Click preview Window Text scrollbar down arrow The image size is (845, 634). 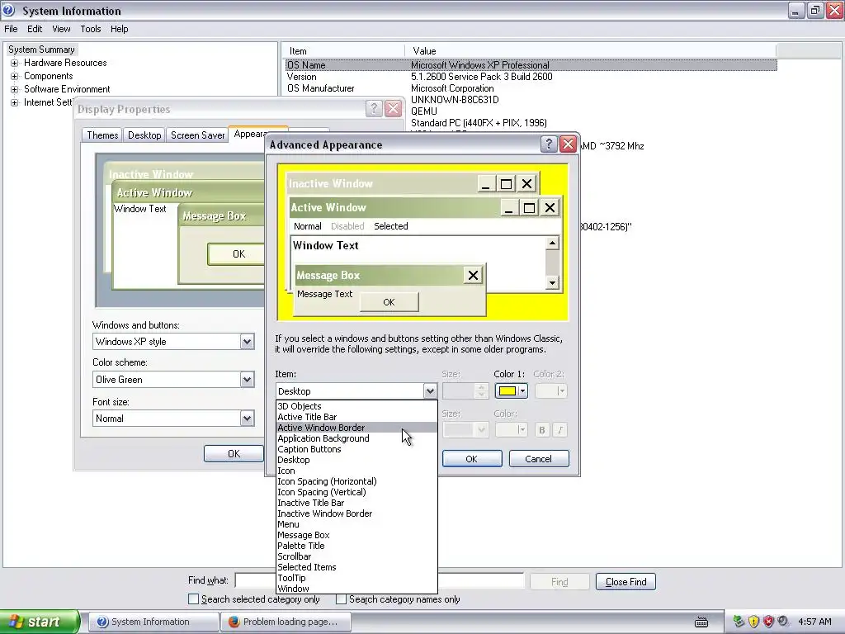tap(552, 282)
